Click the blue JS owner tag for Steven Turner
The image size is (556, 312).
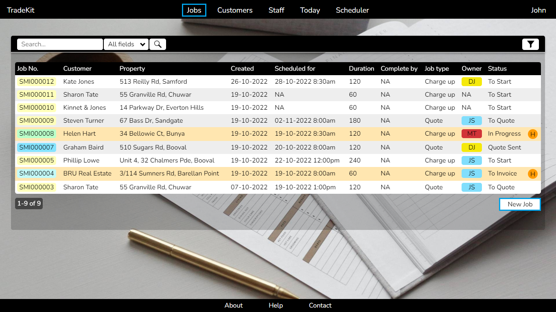click(472, 121)
